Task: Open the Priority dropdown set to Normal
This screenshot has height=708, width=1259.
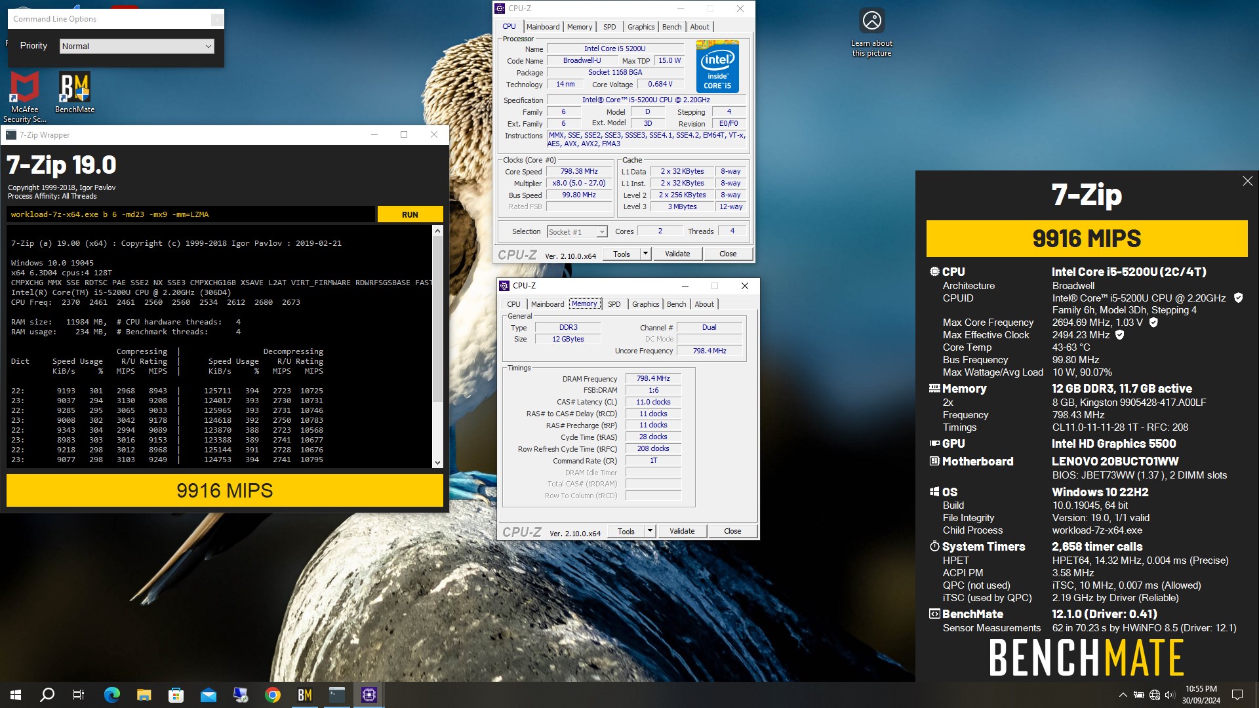Action: pyautogui.click(x=137, y=46)
